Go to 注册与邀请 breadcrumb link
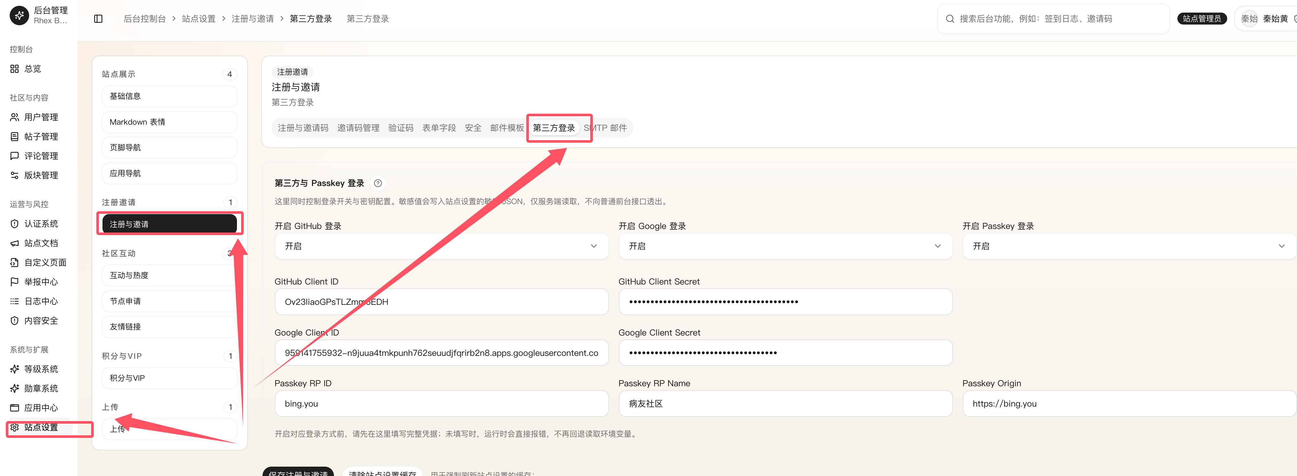Screen dimensions: 1297x476 253,19
